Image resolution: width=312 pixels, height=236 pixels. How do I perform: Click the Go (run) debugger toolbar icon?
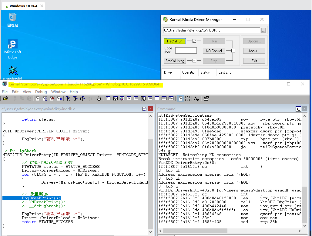(38, 98)
